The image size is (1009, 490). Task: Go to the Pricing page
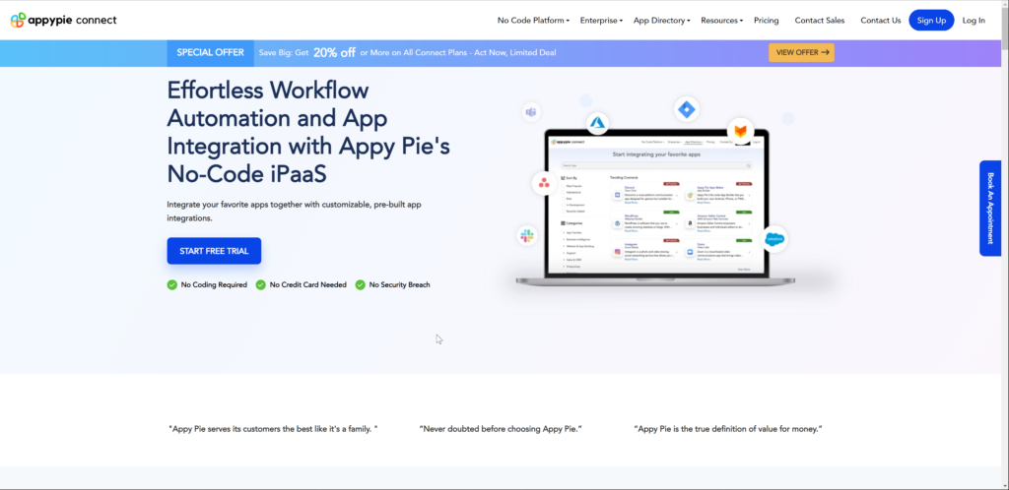click(767, 21)
